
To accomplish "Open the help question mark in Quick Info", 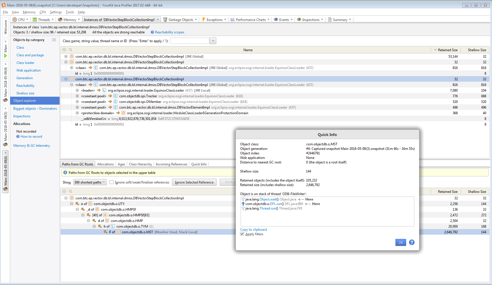I will (412, 242).
